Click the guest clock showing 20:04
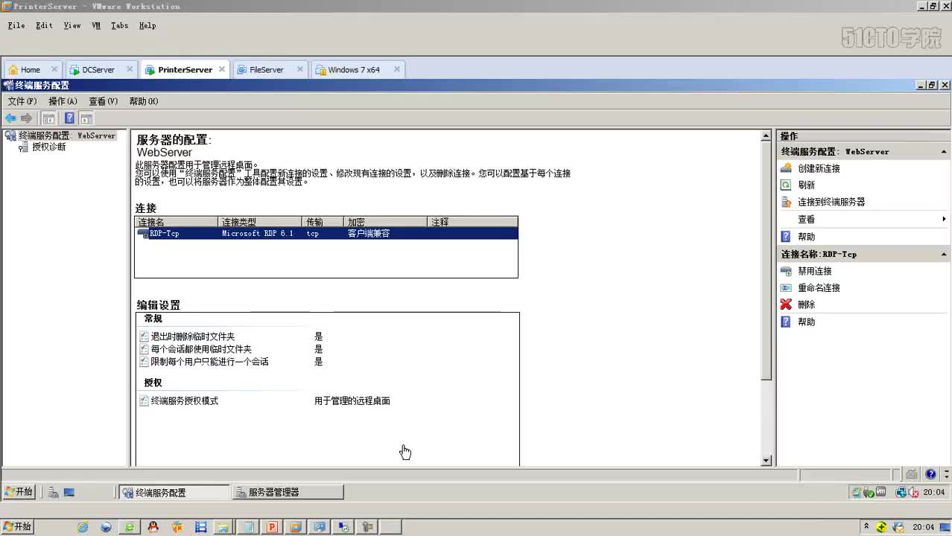952x536 pixels. click(x=933, y=492)
